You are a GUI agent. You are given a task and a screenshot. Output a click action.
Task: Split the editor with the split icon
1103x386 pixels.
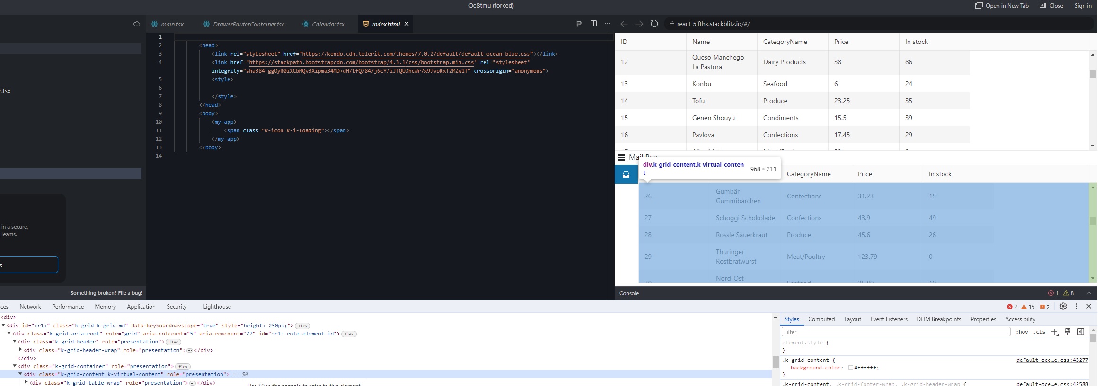point(593,24)
